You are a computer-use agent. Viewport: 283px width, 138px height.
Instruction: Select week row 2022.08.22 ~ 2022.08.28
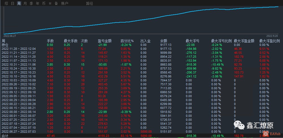pos(19,104)
